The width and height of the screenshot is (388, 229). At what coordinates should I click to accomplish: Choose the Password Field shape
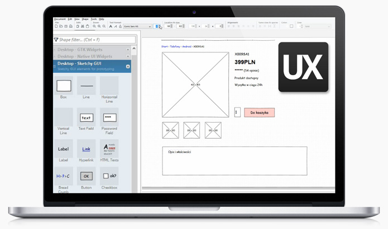pyautogui.click(x=109, y=118)
